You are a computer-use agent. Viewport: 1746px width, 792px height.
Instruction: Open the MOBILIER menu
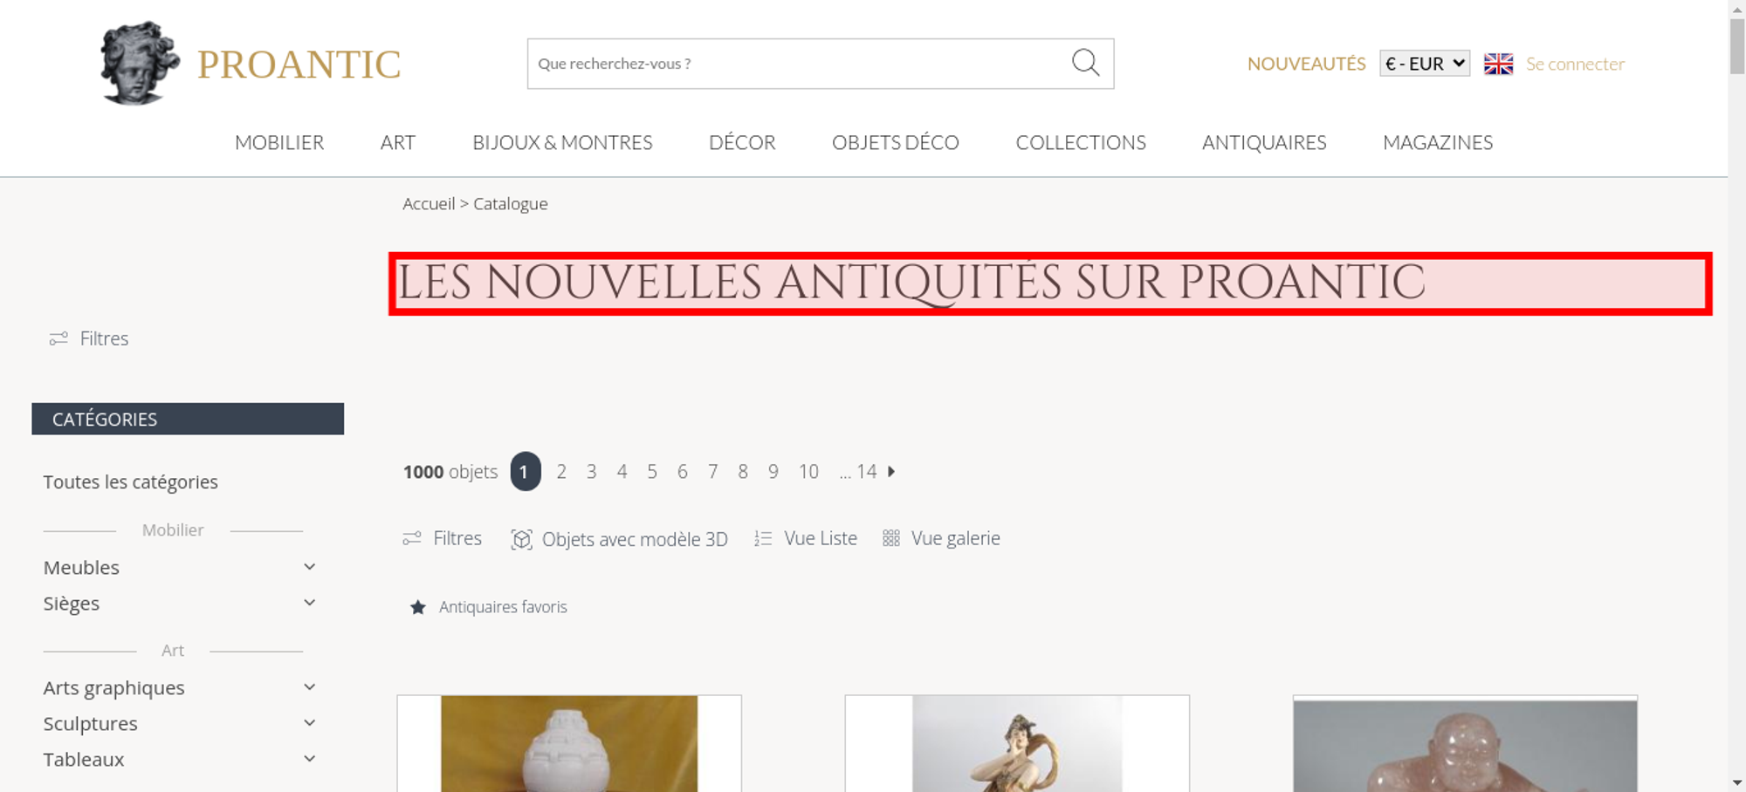[279, 142]
